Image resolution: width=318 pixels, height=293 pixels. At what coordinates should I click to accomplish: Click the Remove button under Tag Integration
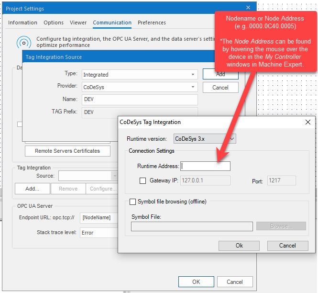click(x=68, y=189)
